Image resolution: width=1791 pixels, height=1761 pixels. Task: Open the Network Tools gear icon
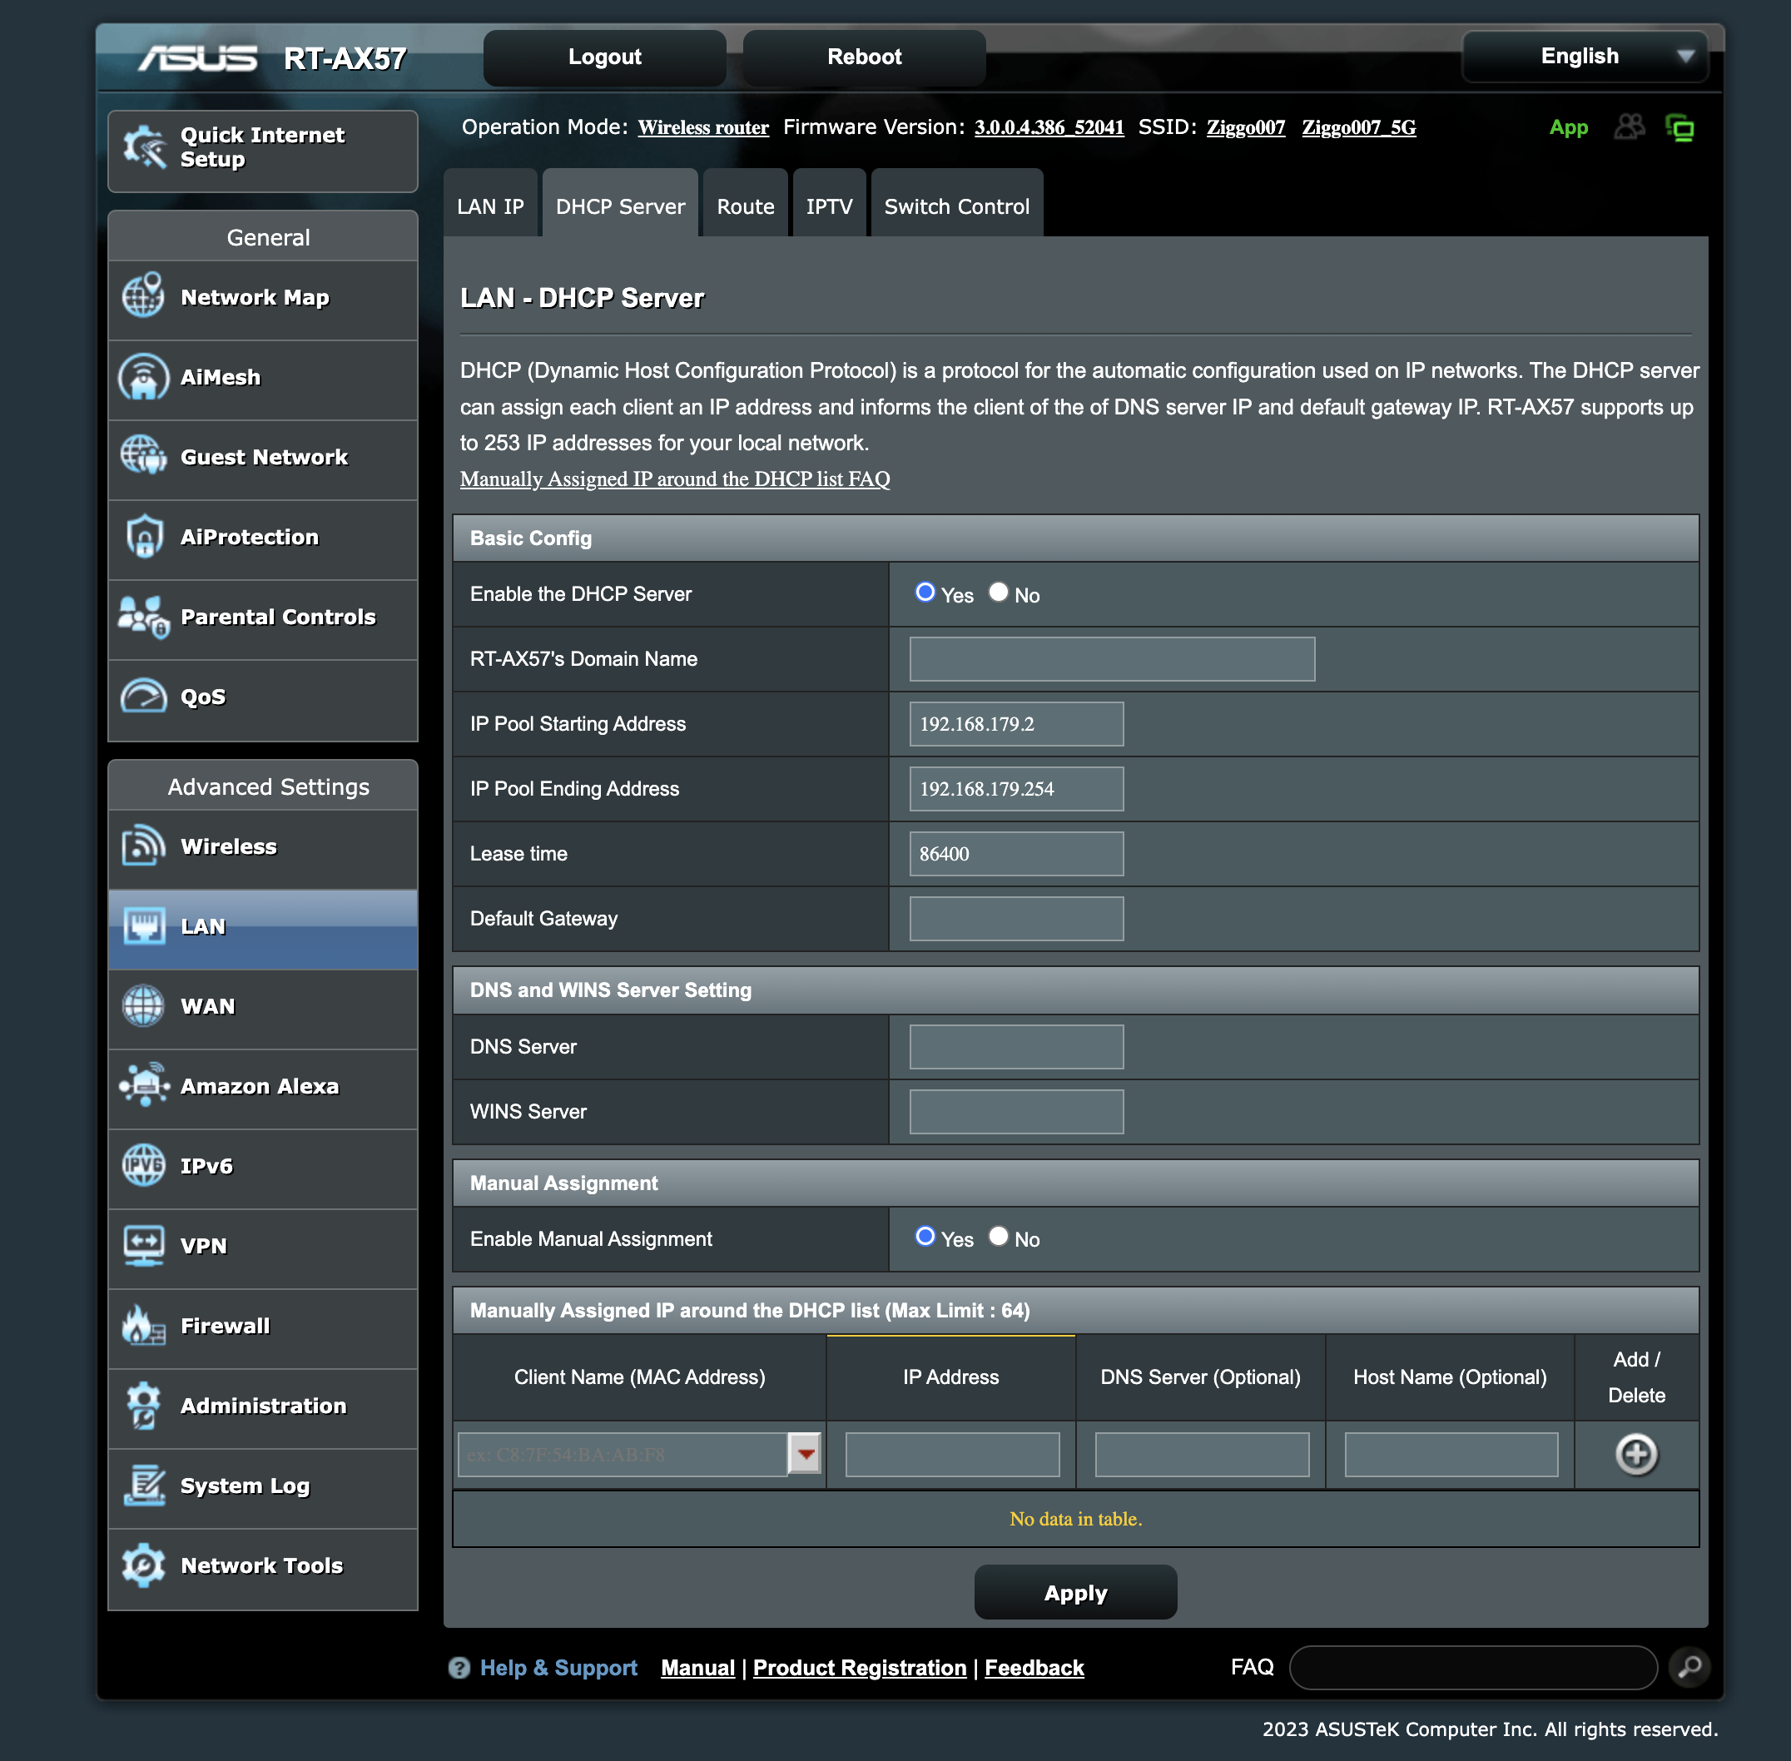143,1565
